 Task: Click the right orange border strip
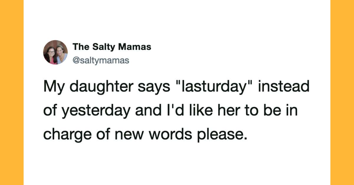click(342, 92)
